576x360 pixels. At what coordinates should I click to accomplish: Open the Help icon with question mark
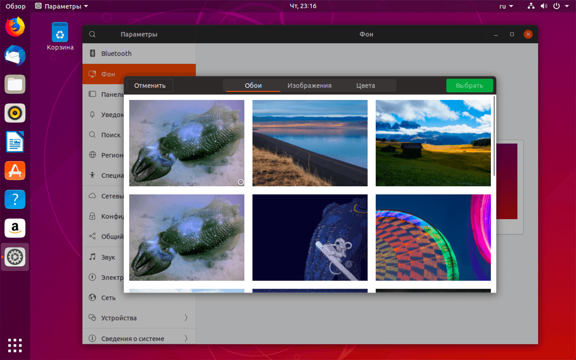tap(15, 199)
